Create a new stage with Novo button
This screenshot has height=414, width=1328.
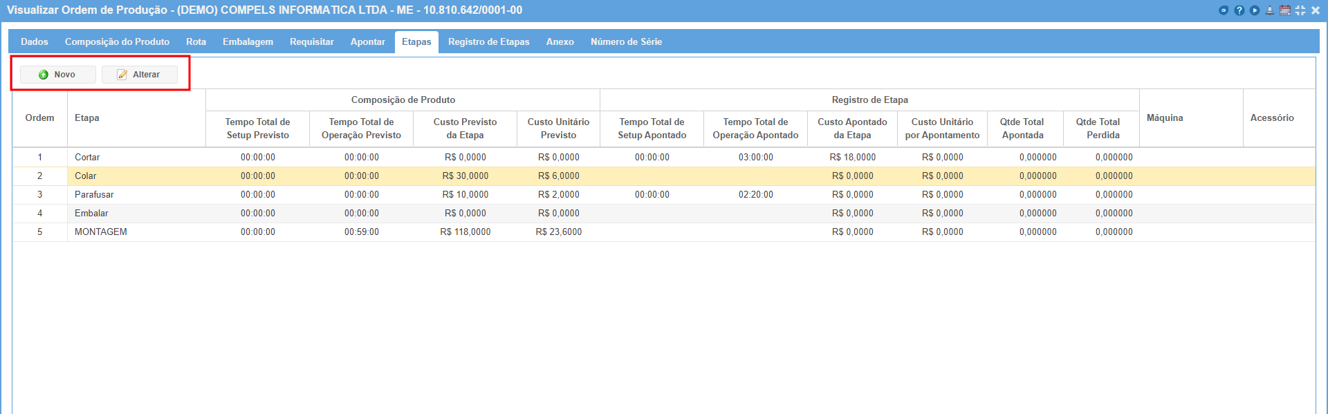point(58,75)
